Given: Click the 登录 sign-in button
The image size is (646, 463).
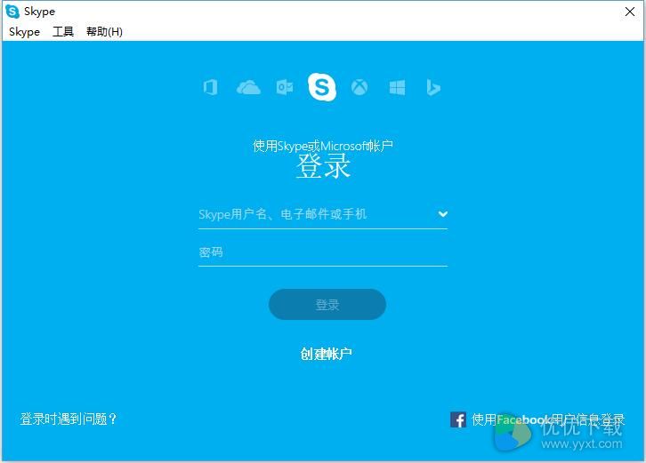Looking at the screenshot, I should tap(327, 304).
